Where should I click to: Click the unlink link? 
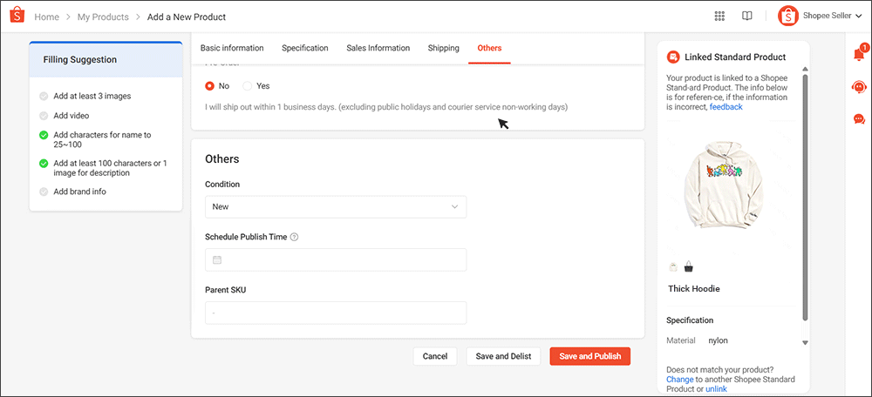tap(716, 389)
